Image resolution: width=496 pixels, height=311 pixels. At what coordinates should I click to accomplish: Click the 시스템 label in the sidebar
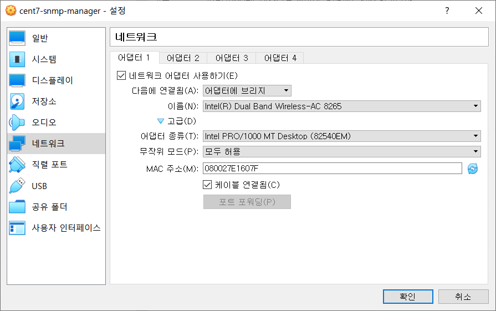click(44, 59)
